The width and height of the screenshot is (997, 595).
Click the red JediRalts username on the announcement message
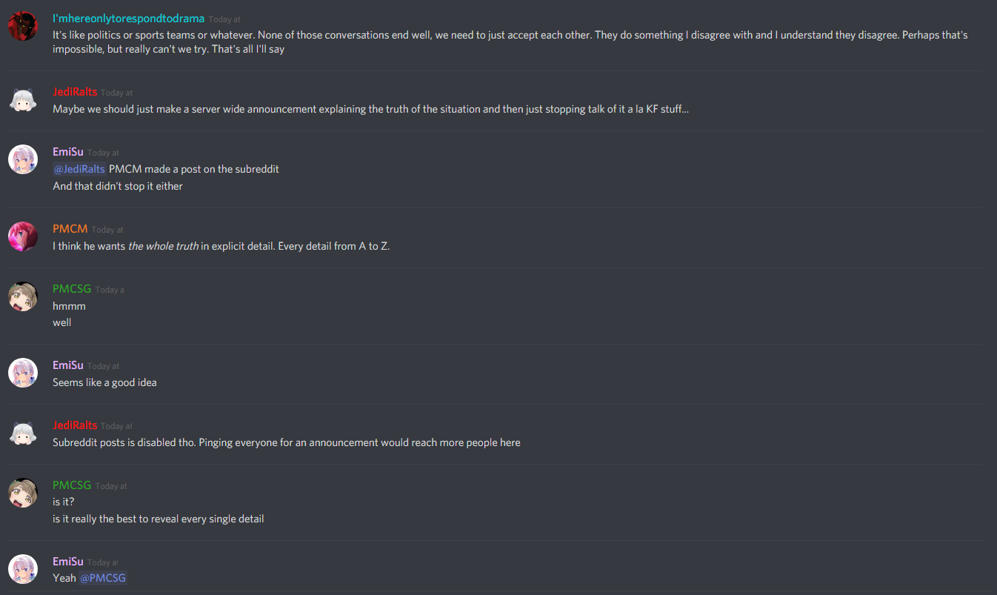(75, 92)
